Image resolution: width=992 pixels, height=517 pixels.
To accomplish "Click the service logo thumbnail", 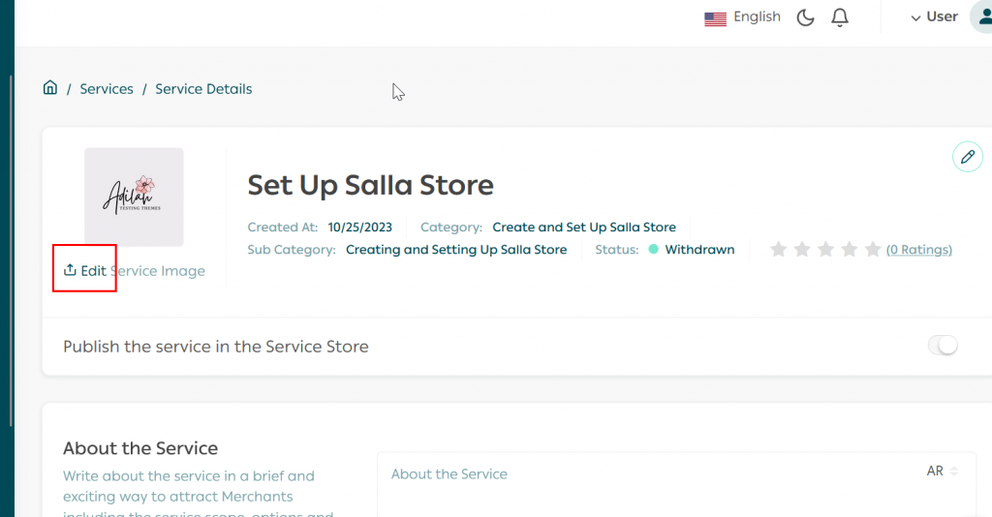I will click(x=134, y=197).
